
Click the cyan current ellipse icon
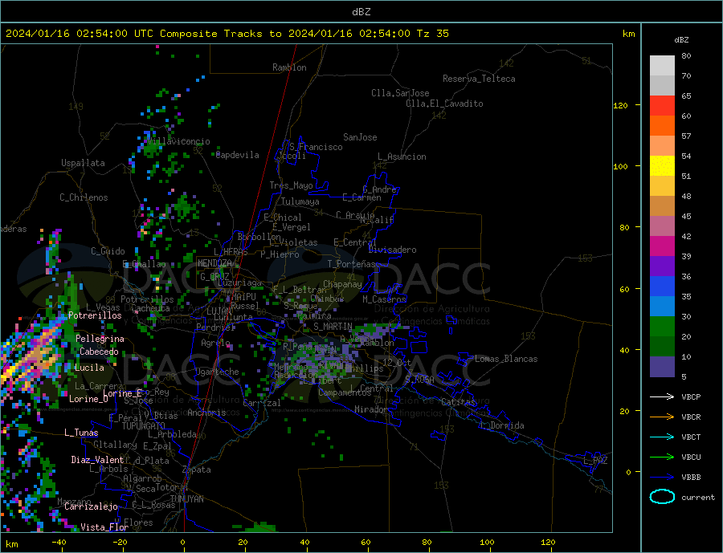coord(662,497)
